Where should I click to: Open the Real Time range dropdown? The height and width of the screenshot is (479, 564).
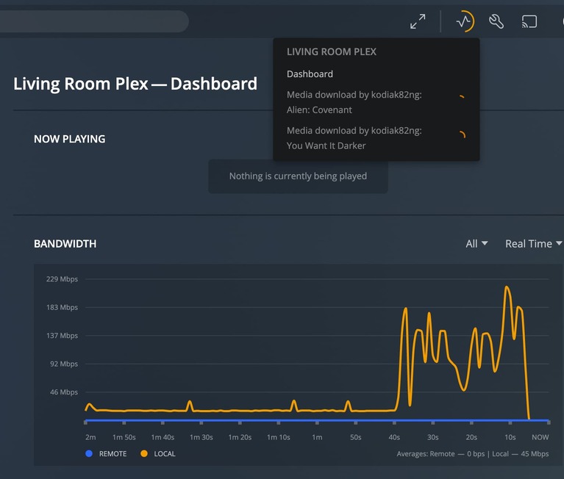point(533,244)
